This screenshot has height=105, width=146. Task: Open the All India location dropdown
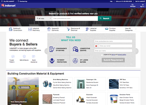[44, 18]
